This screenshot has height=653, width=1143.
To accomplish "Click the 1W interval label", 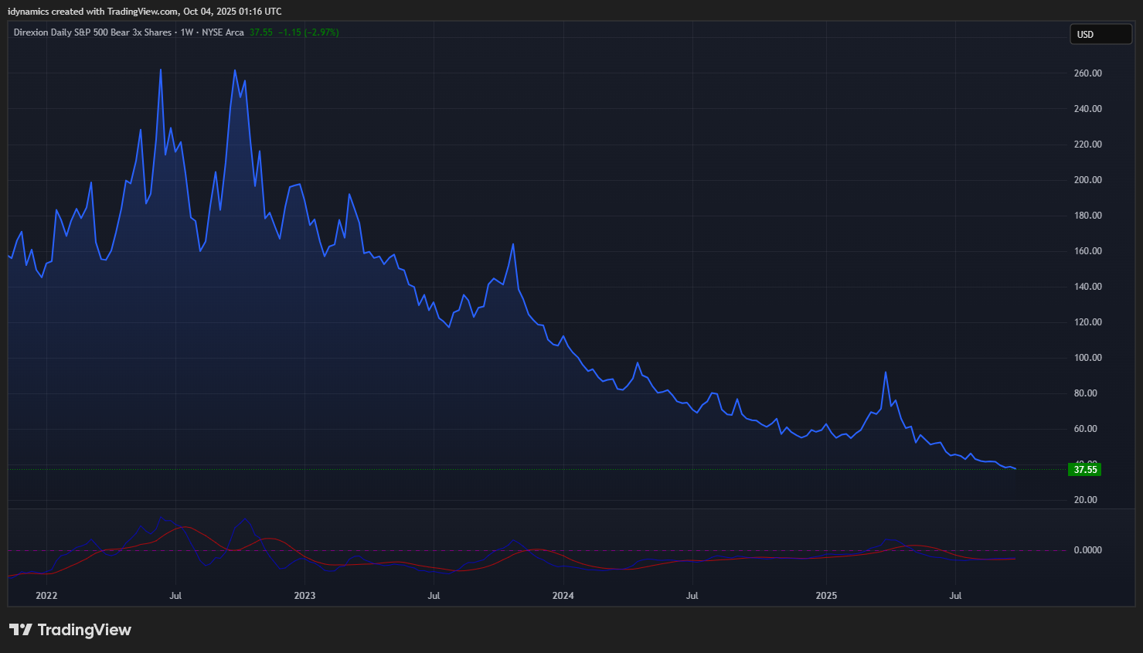I will pyautogui.click(x=186, y=32).
